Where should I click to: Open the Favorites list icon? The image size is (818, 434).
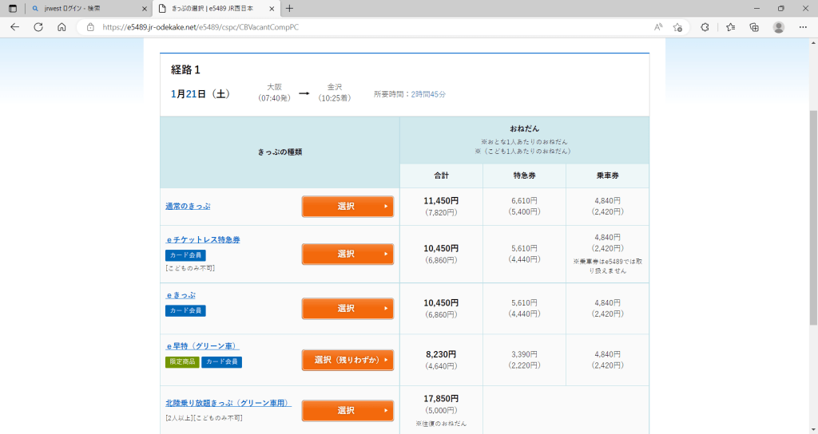pos(730,26)
